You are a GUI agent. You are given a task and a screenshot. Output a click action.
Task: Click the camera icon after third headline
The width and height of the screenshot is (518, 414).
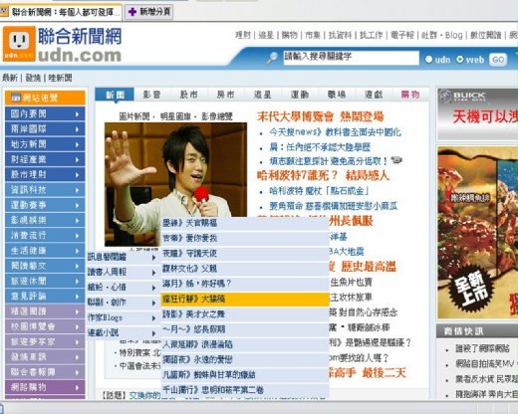396,160
